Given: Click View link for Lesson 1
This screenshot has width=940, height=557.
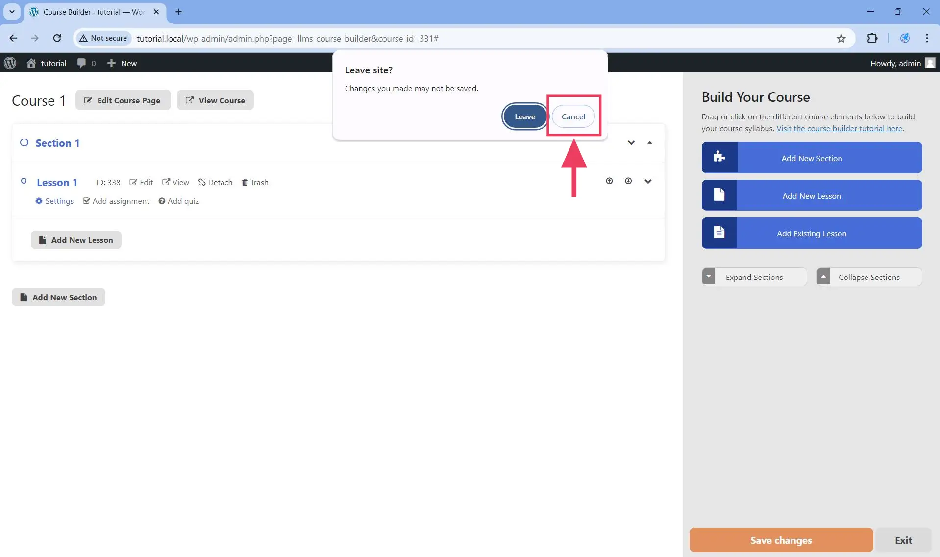Looking at the screenshot, I should point(175,182).
